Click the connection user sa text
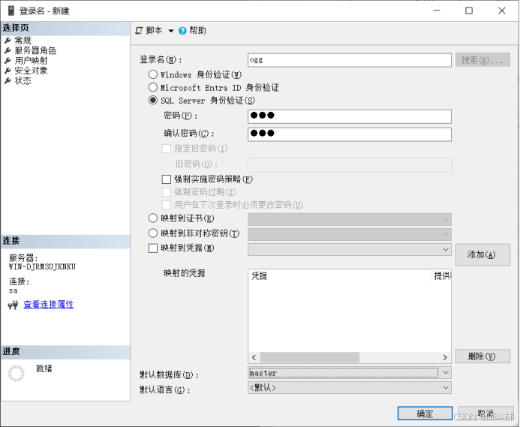 tap(14, 290)
